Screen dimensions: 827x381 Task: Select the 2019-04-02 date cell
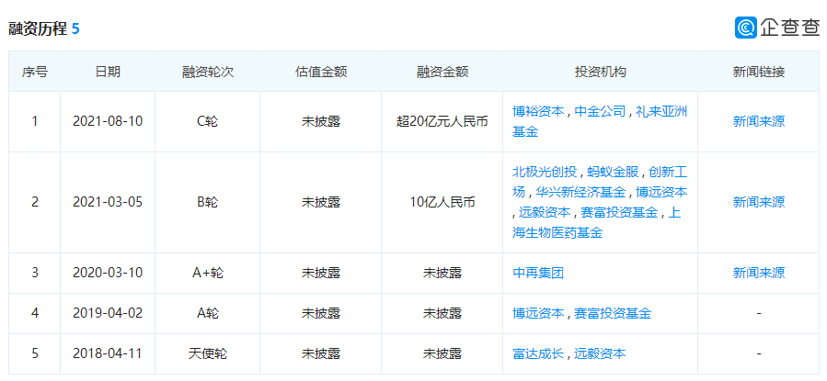pyautogui.click(x=108, y=313)
